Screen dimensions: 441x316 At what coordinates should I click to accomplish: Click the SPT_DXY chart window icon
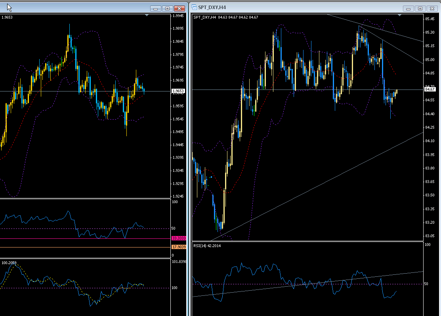tap(194, 7)
